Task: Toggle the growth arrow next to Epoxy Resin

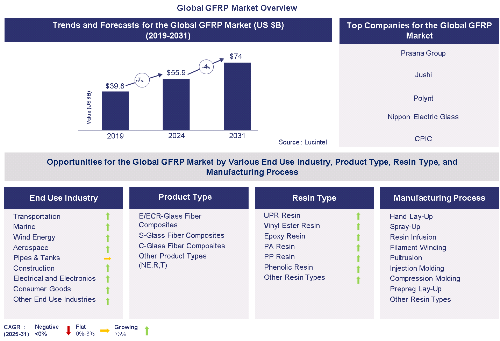Action: (358, 237)
